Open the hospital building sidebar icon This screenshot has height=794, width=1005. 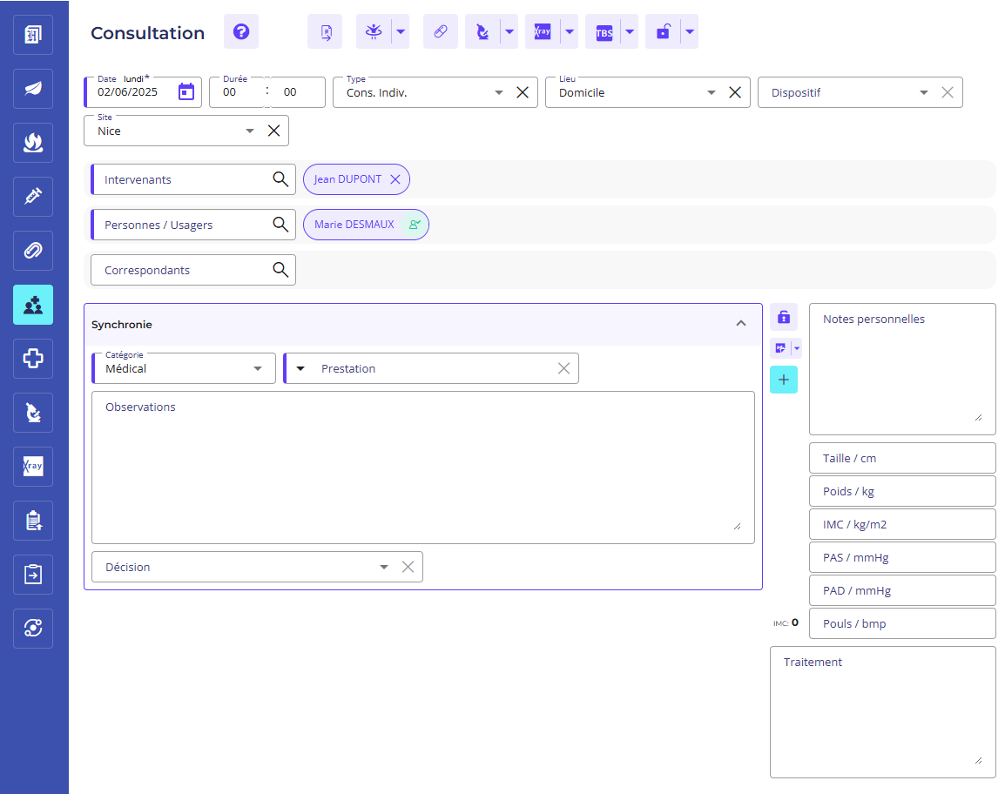tap(33, 35)
